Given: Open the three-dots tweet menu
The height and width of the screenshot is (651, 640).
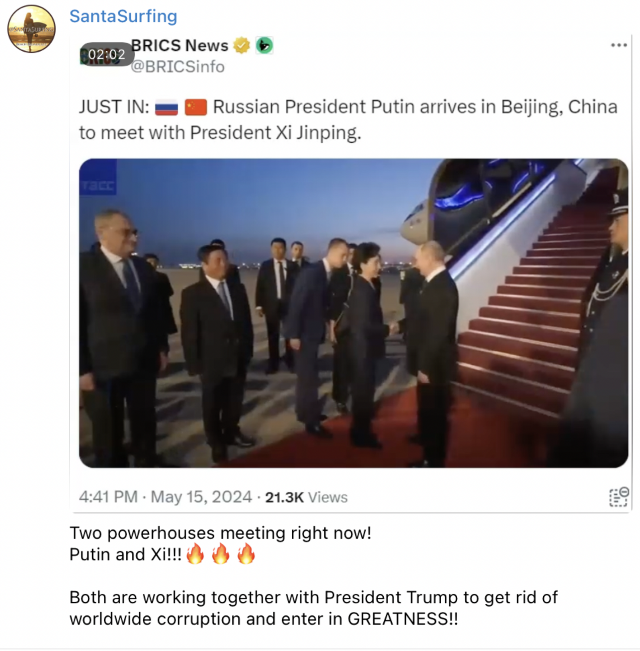Looking at the screenshot, I should click(619, 45).
